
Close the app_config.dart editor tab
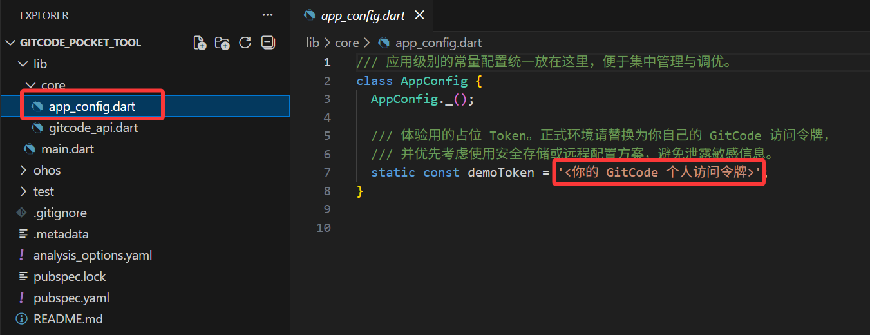tap(419, 15)
